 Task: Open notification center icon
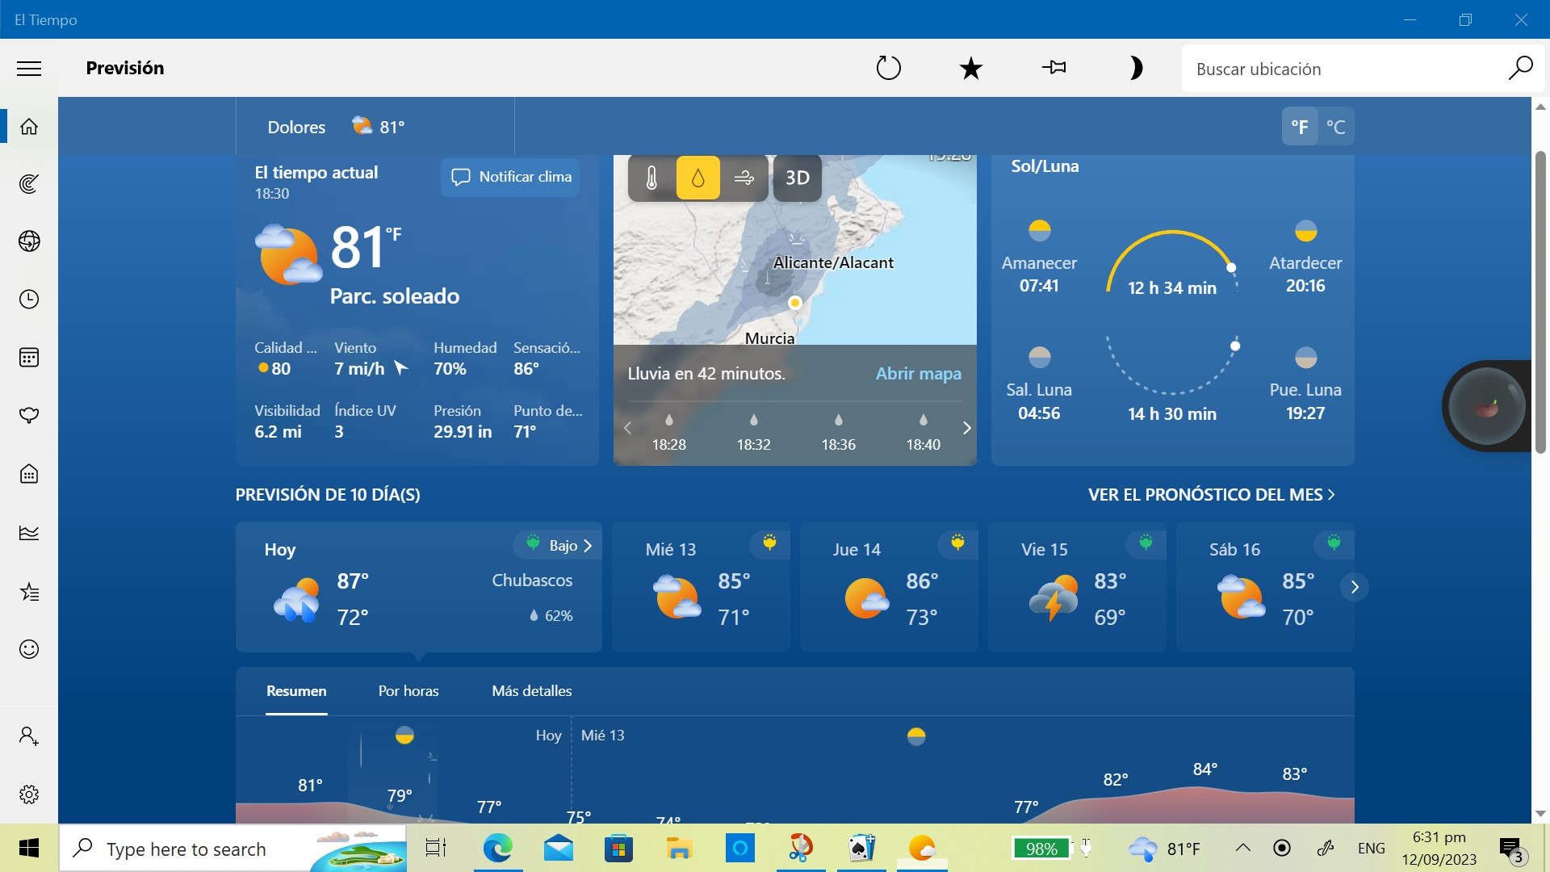(1510, 849)
